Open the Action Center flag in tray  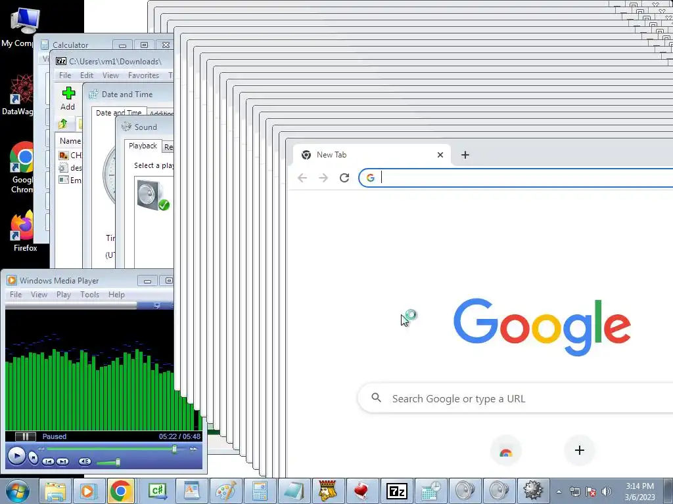[591, 492]
